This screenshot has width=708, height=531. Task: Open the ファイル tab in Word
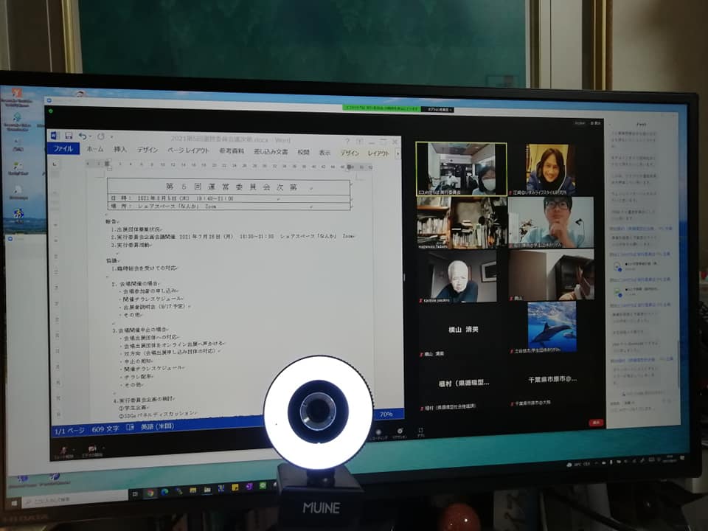point(63,148)
